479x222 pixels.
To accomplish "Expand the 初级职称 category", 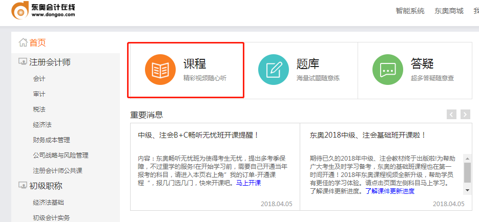I will (46, 186).
